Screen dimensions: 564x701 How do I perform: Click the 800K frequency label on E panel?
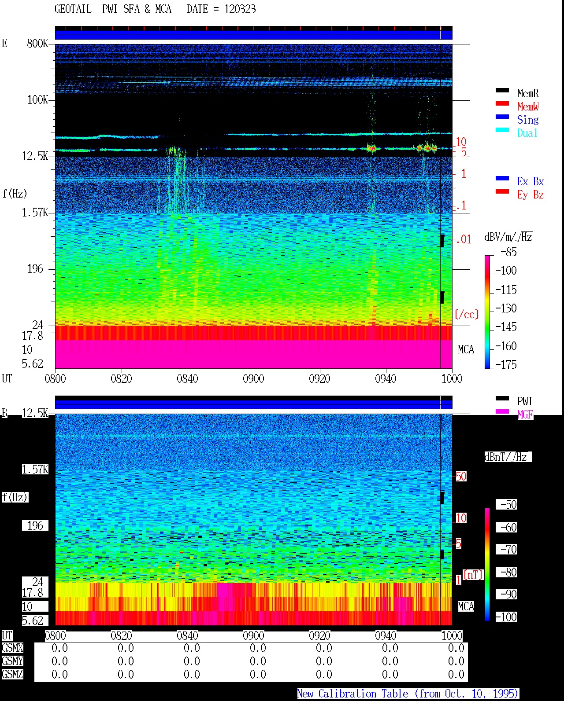(37, 43)
